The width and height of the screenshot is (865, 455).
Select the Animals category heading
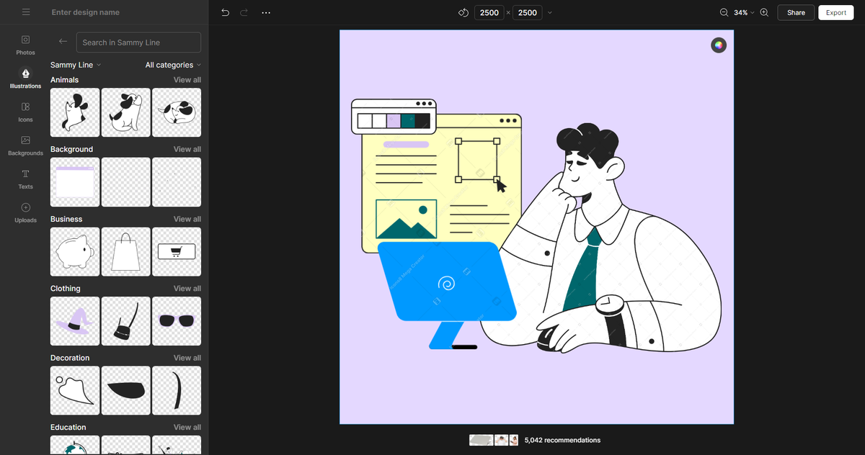pos(65,80)
